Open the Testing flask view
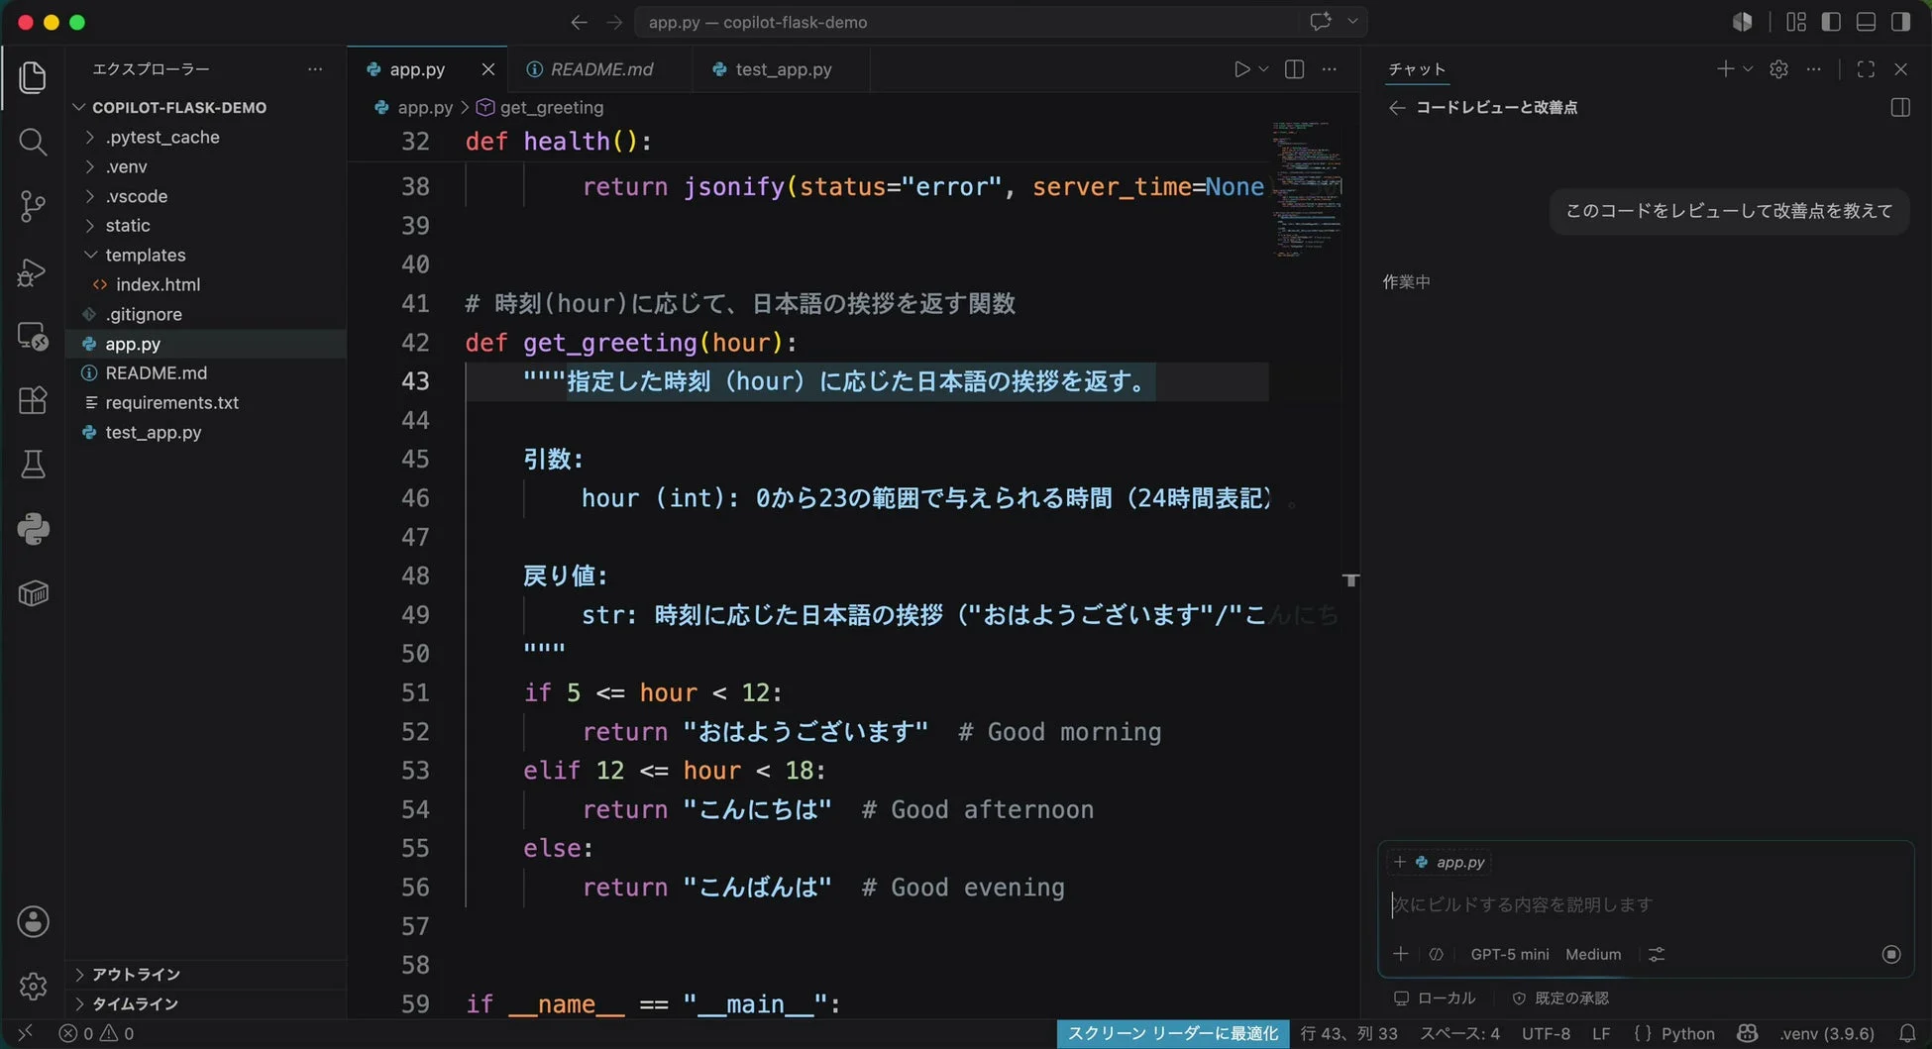 click(33, 464)
